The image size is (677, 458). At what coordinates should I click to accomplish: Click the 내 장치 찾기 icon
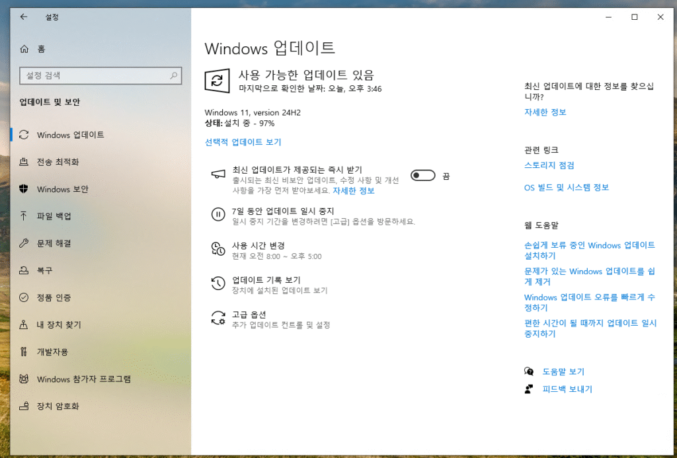[x=24, y=324]
